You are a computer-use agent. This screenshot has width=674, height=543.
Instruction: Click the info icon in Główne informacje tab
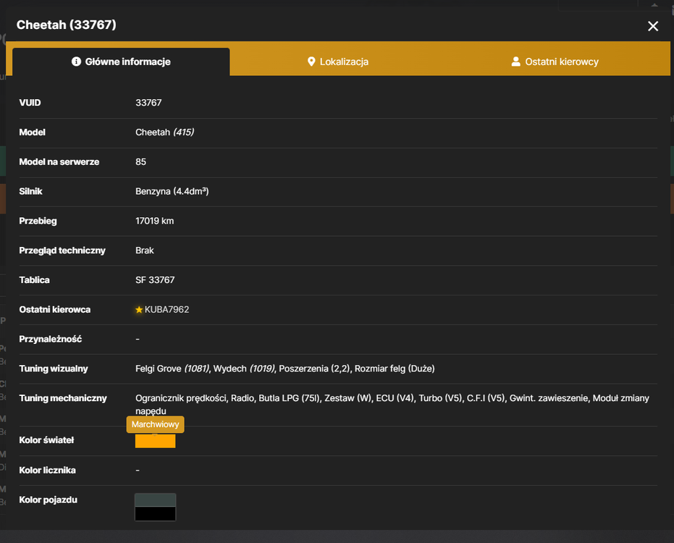(x=76, y=62)
